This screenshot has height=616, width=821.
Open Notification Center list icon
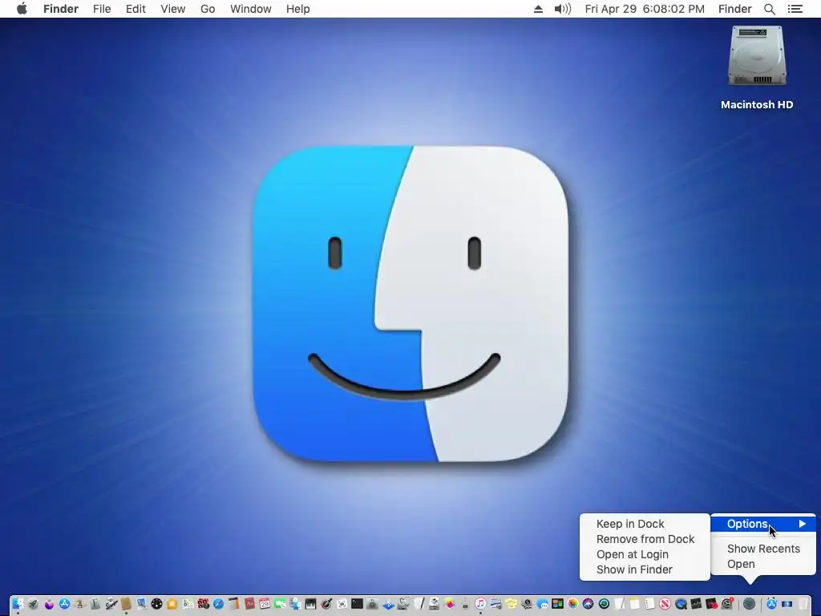tap(795, 9)
